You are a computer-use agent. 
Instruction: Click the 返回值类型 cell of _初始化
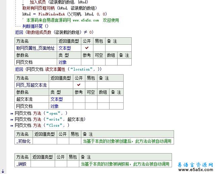pyautogui.click(x=45, y=141)
